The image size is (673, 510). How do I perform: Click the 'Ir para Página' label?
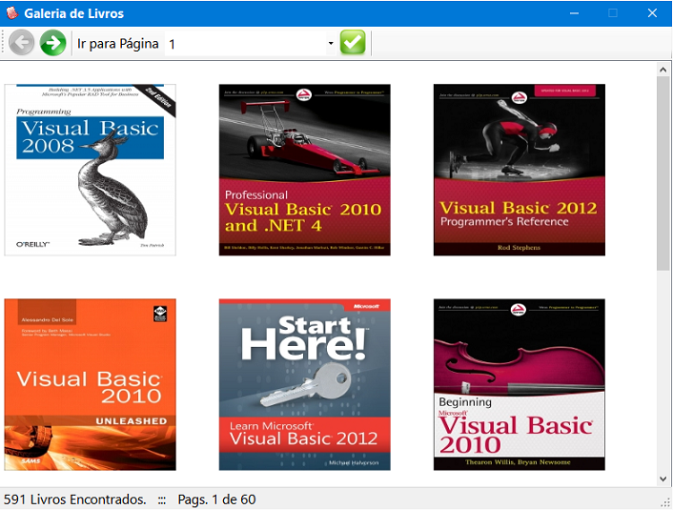pyautogui.click(x=118, y=43)
